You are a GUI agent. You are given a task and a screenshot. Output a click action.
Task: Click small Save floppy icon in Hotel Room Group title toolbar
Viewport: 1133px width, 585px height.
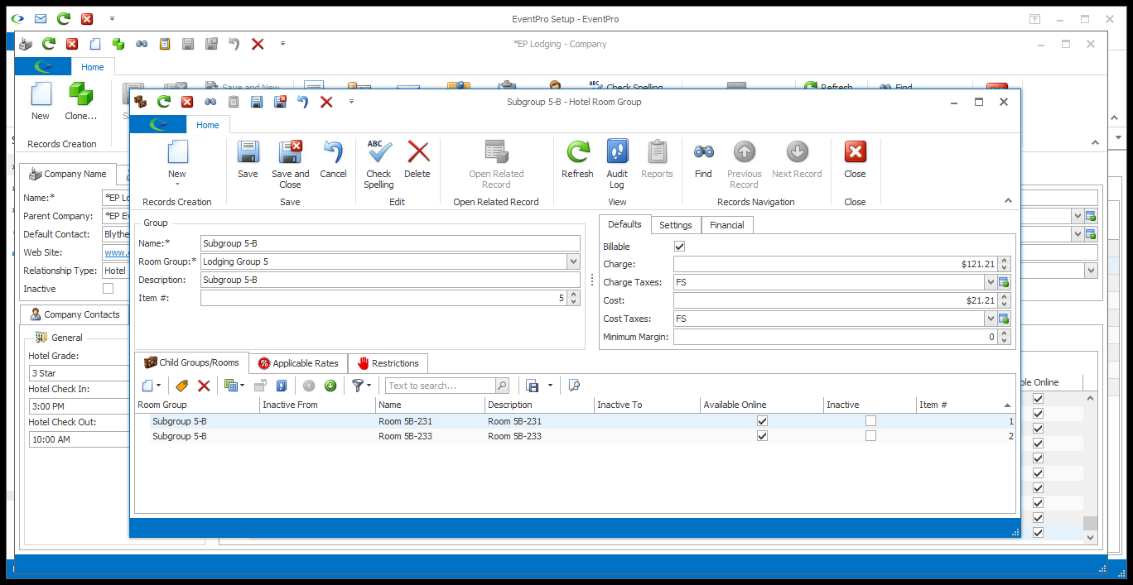[x=257, y=102]
